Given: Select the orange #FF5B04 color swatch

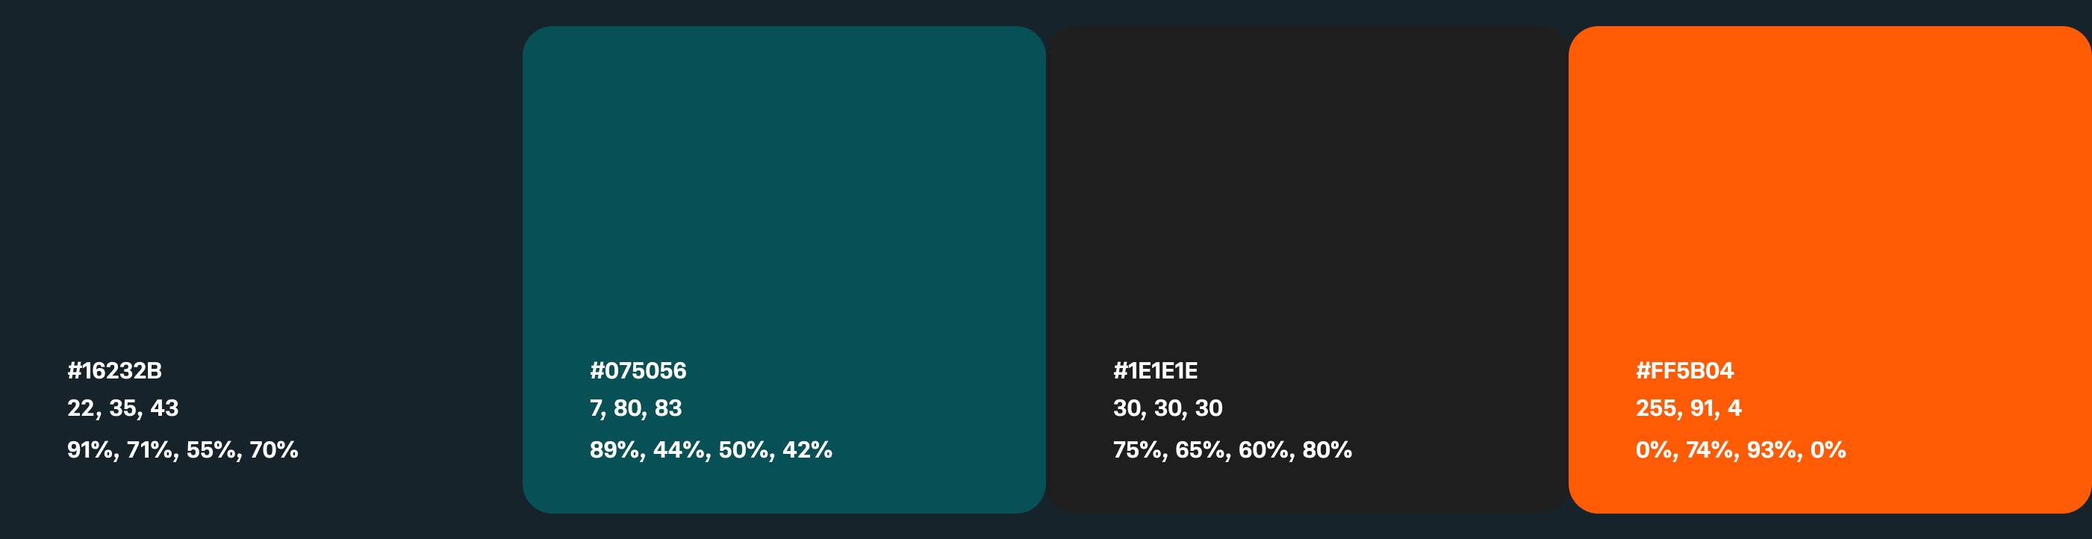Looking at the screenshot, I should 1829,187.
